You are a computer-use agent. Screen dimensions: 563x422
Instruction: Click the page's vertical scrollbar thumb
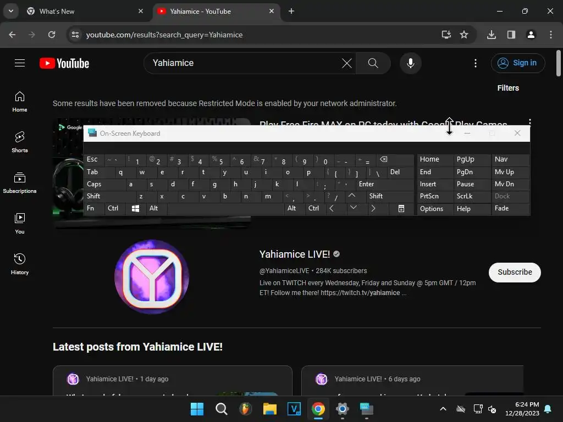point(559,63)
